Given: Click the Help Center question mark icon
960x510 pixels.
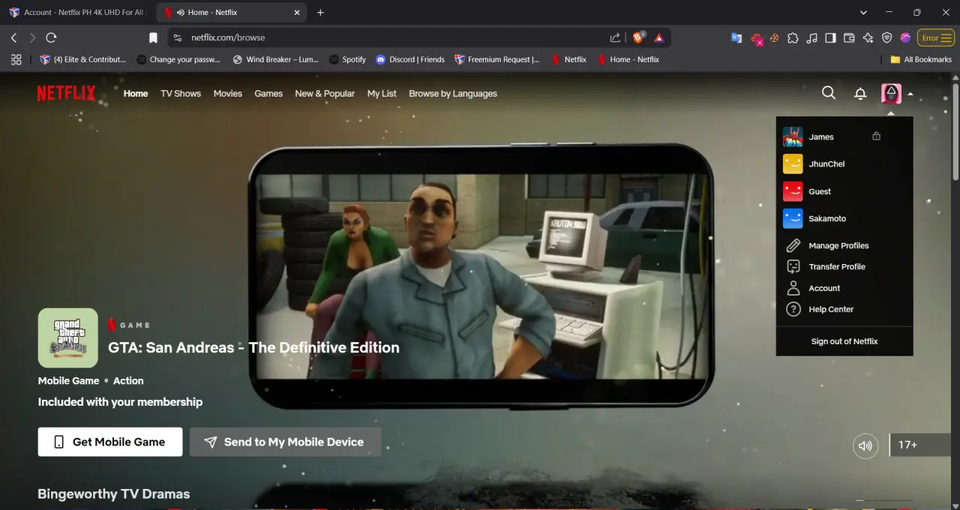Looking at the screenshot, I should pyautogui.click(x=793, y=309).
